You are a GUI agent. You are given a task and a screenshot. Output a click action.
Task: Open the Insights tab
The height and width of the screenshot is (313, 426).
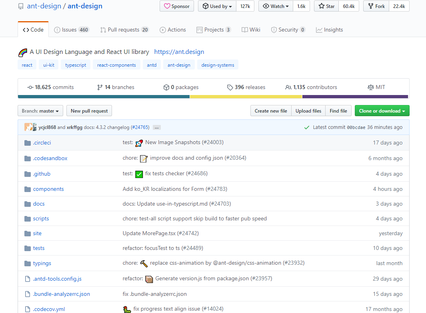click(x=329, y=30)
